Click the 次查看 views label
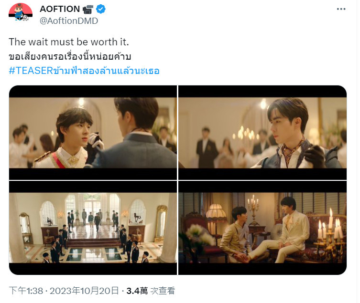 (163, 291)
